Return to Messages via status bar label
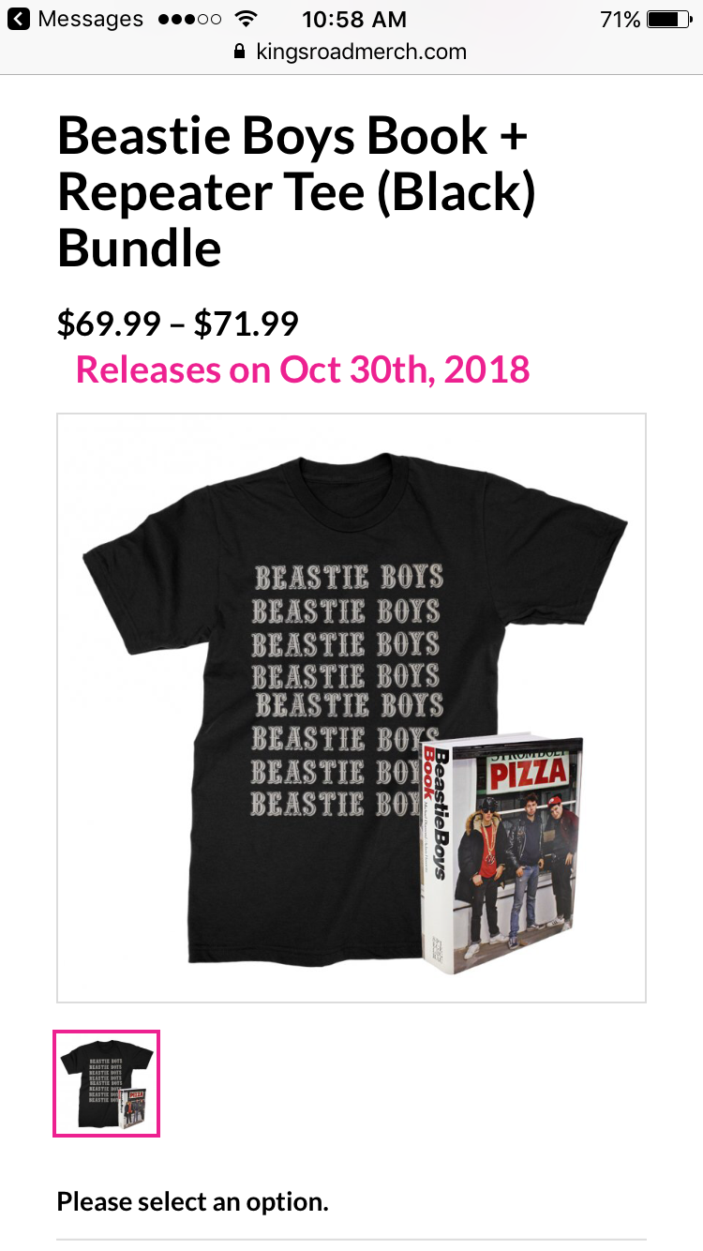Viewport: 703px width, 1251px height. (x=90, y=19)
